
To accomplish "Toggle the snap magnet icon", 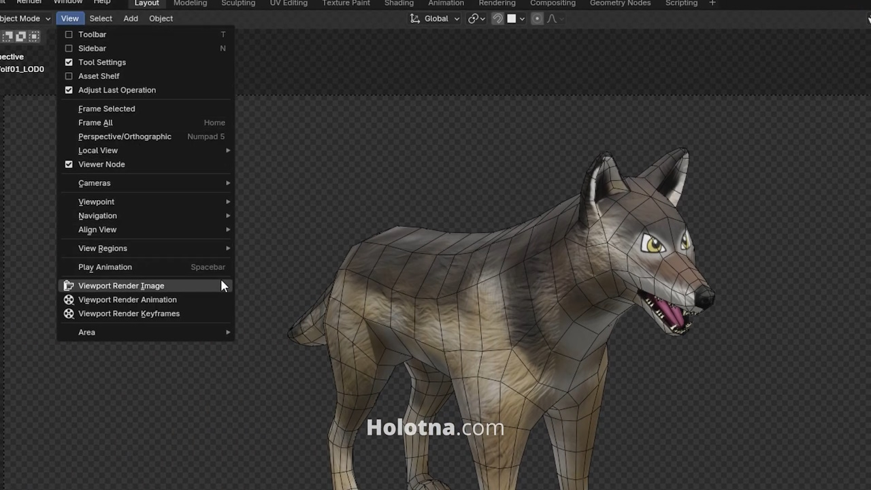I will coord(497,18).
